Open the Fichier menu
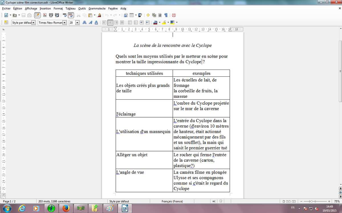This screenshot has height=213, width=342. (6, 9)
